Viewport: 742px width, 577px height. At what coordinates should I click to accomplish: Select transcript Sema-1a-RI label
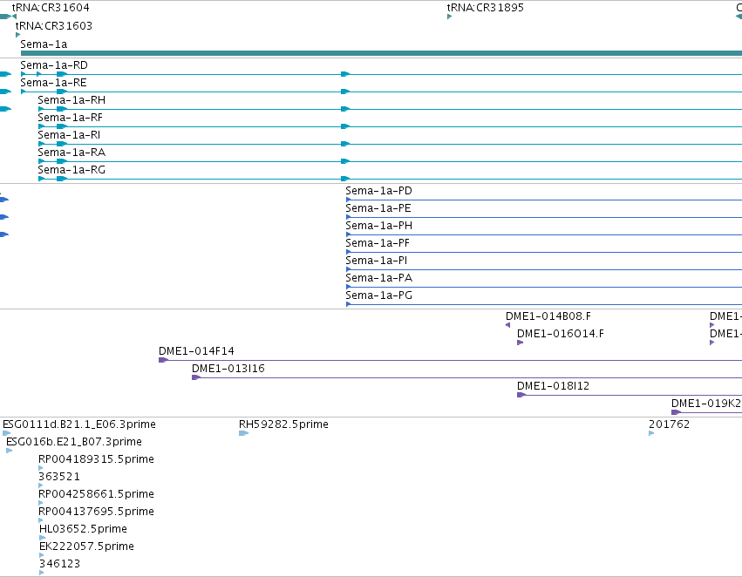69,135
